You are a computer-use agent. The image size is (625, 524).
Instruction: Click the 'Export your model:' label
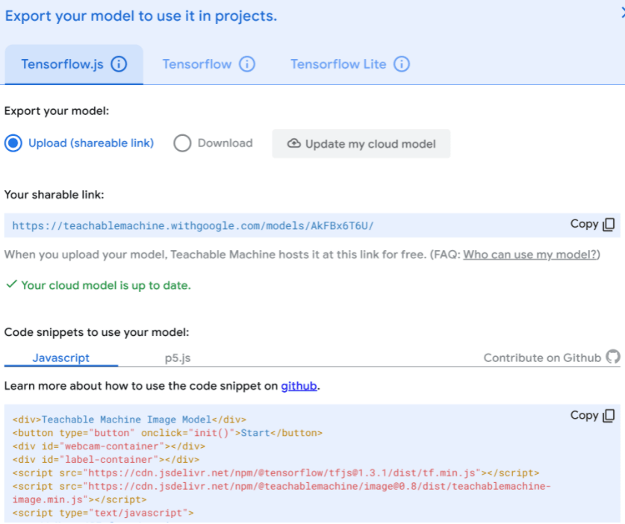57,110
